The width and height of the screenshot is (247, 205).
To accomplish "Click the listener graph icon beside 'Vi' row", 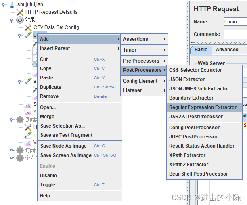I will [28, 142].
